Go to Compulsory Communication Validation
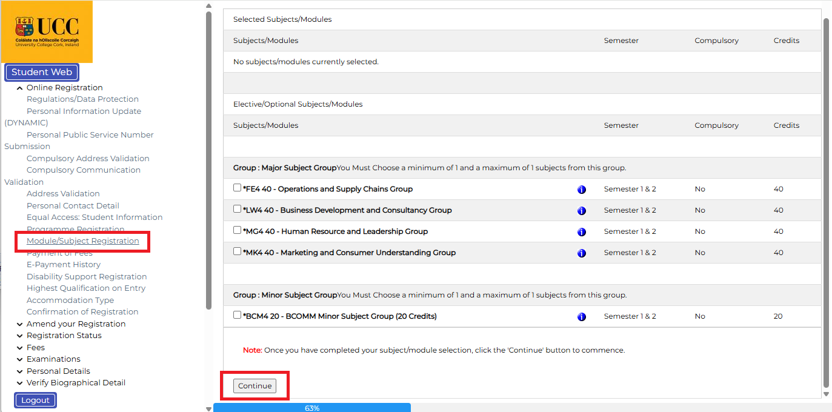 84,170
